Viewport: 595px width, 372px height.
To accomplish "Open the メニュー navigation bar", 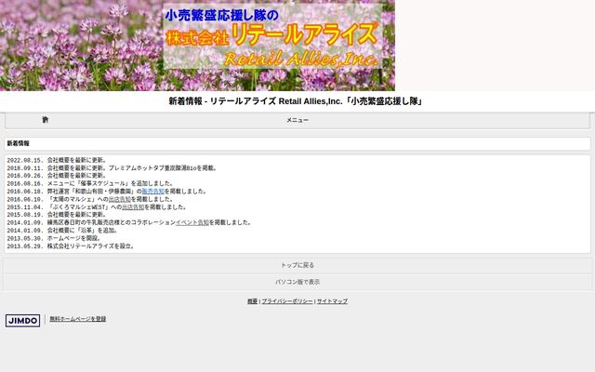I will tap(297, 120).
